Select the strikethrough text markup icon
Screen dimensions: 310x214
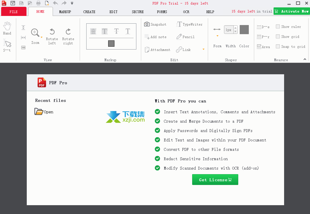(116, 31)
